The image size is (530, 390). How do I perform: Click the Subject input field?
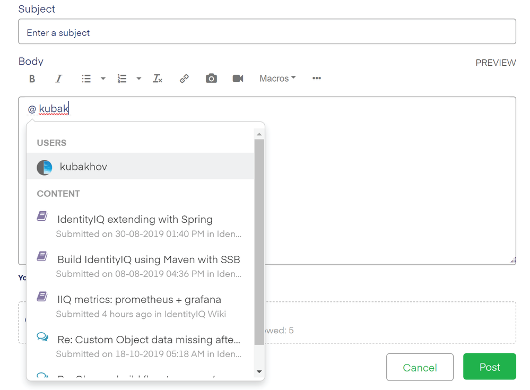267,32
